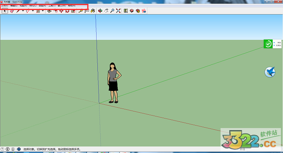Viewport: 283px width, 153px height.
Task: Click the green checkmark circle widget
Action: click(268, 44)
